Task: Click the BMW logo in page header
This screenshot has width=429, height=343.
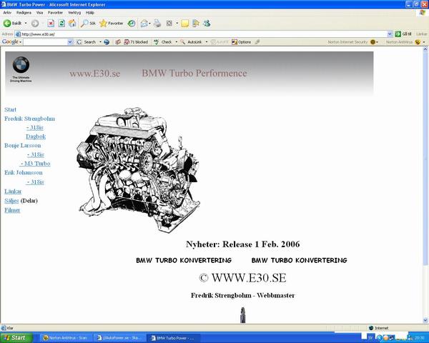Action: pos(21,64)
